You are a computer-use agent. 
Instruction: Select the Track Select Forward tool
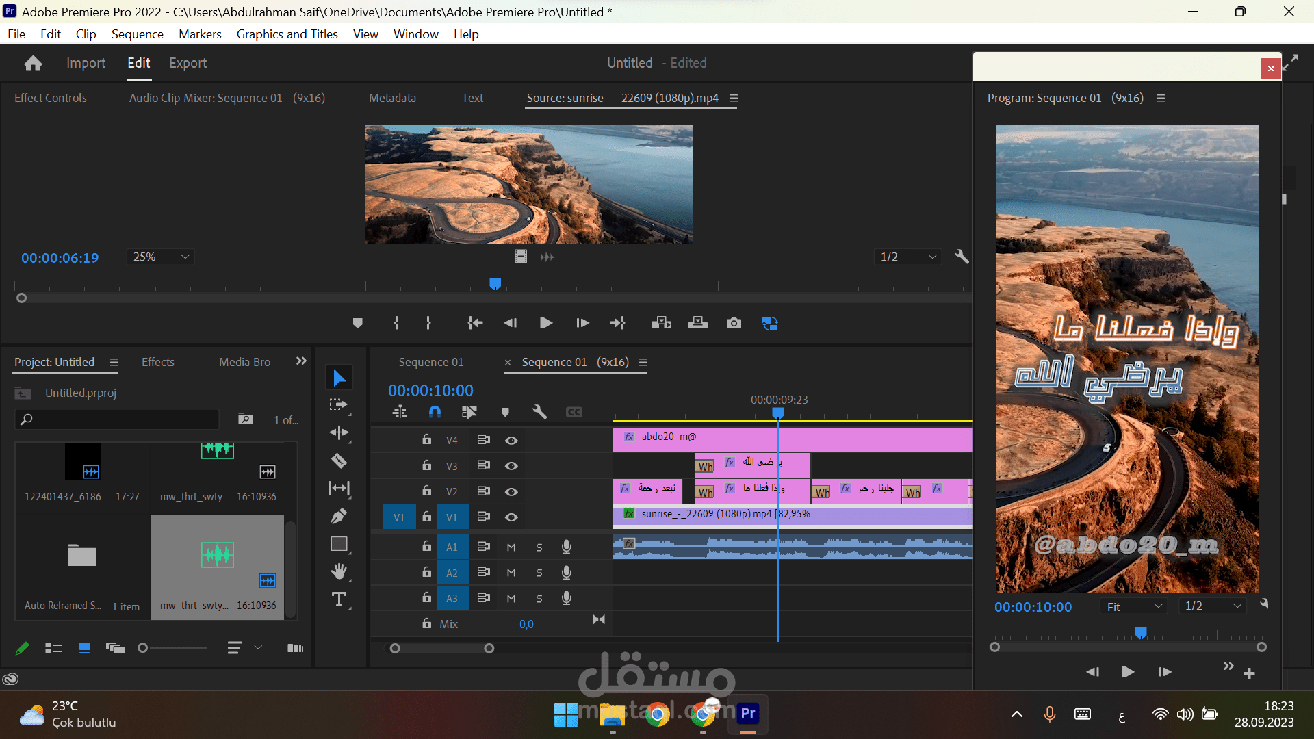pos(339,405)
